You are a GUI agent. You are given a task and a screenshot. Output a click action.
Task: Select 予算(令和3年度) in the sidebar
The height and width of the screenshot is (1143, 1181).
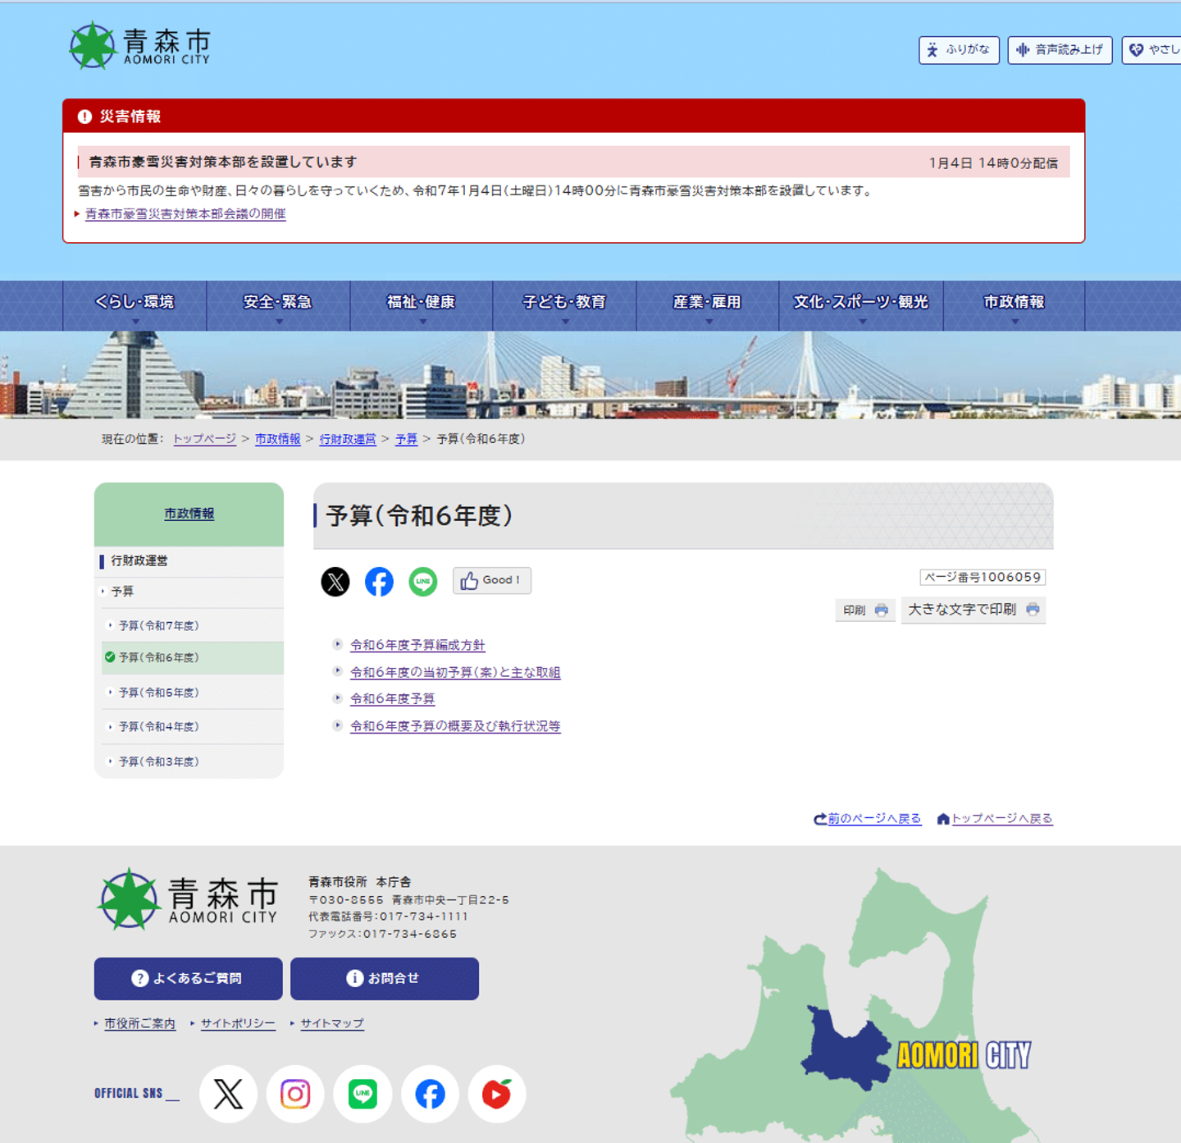[x=193, y=761]
